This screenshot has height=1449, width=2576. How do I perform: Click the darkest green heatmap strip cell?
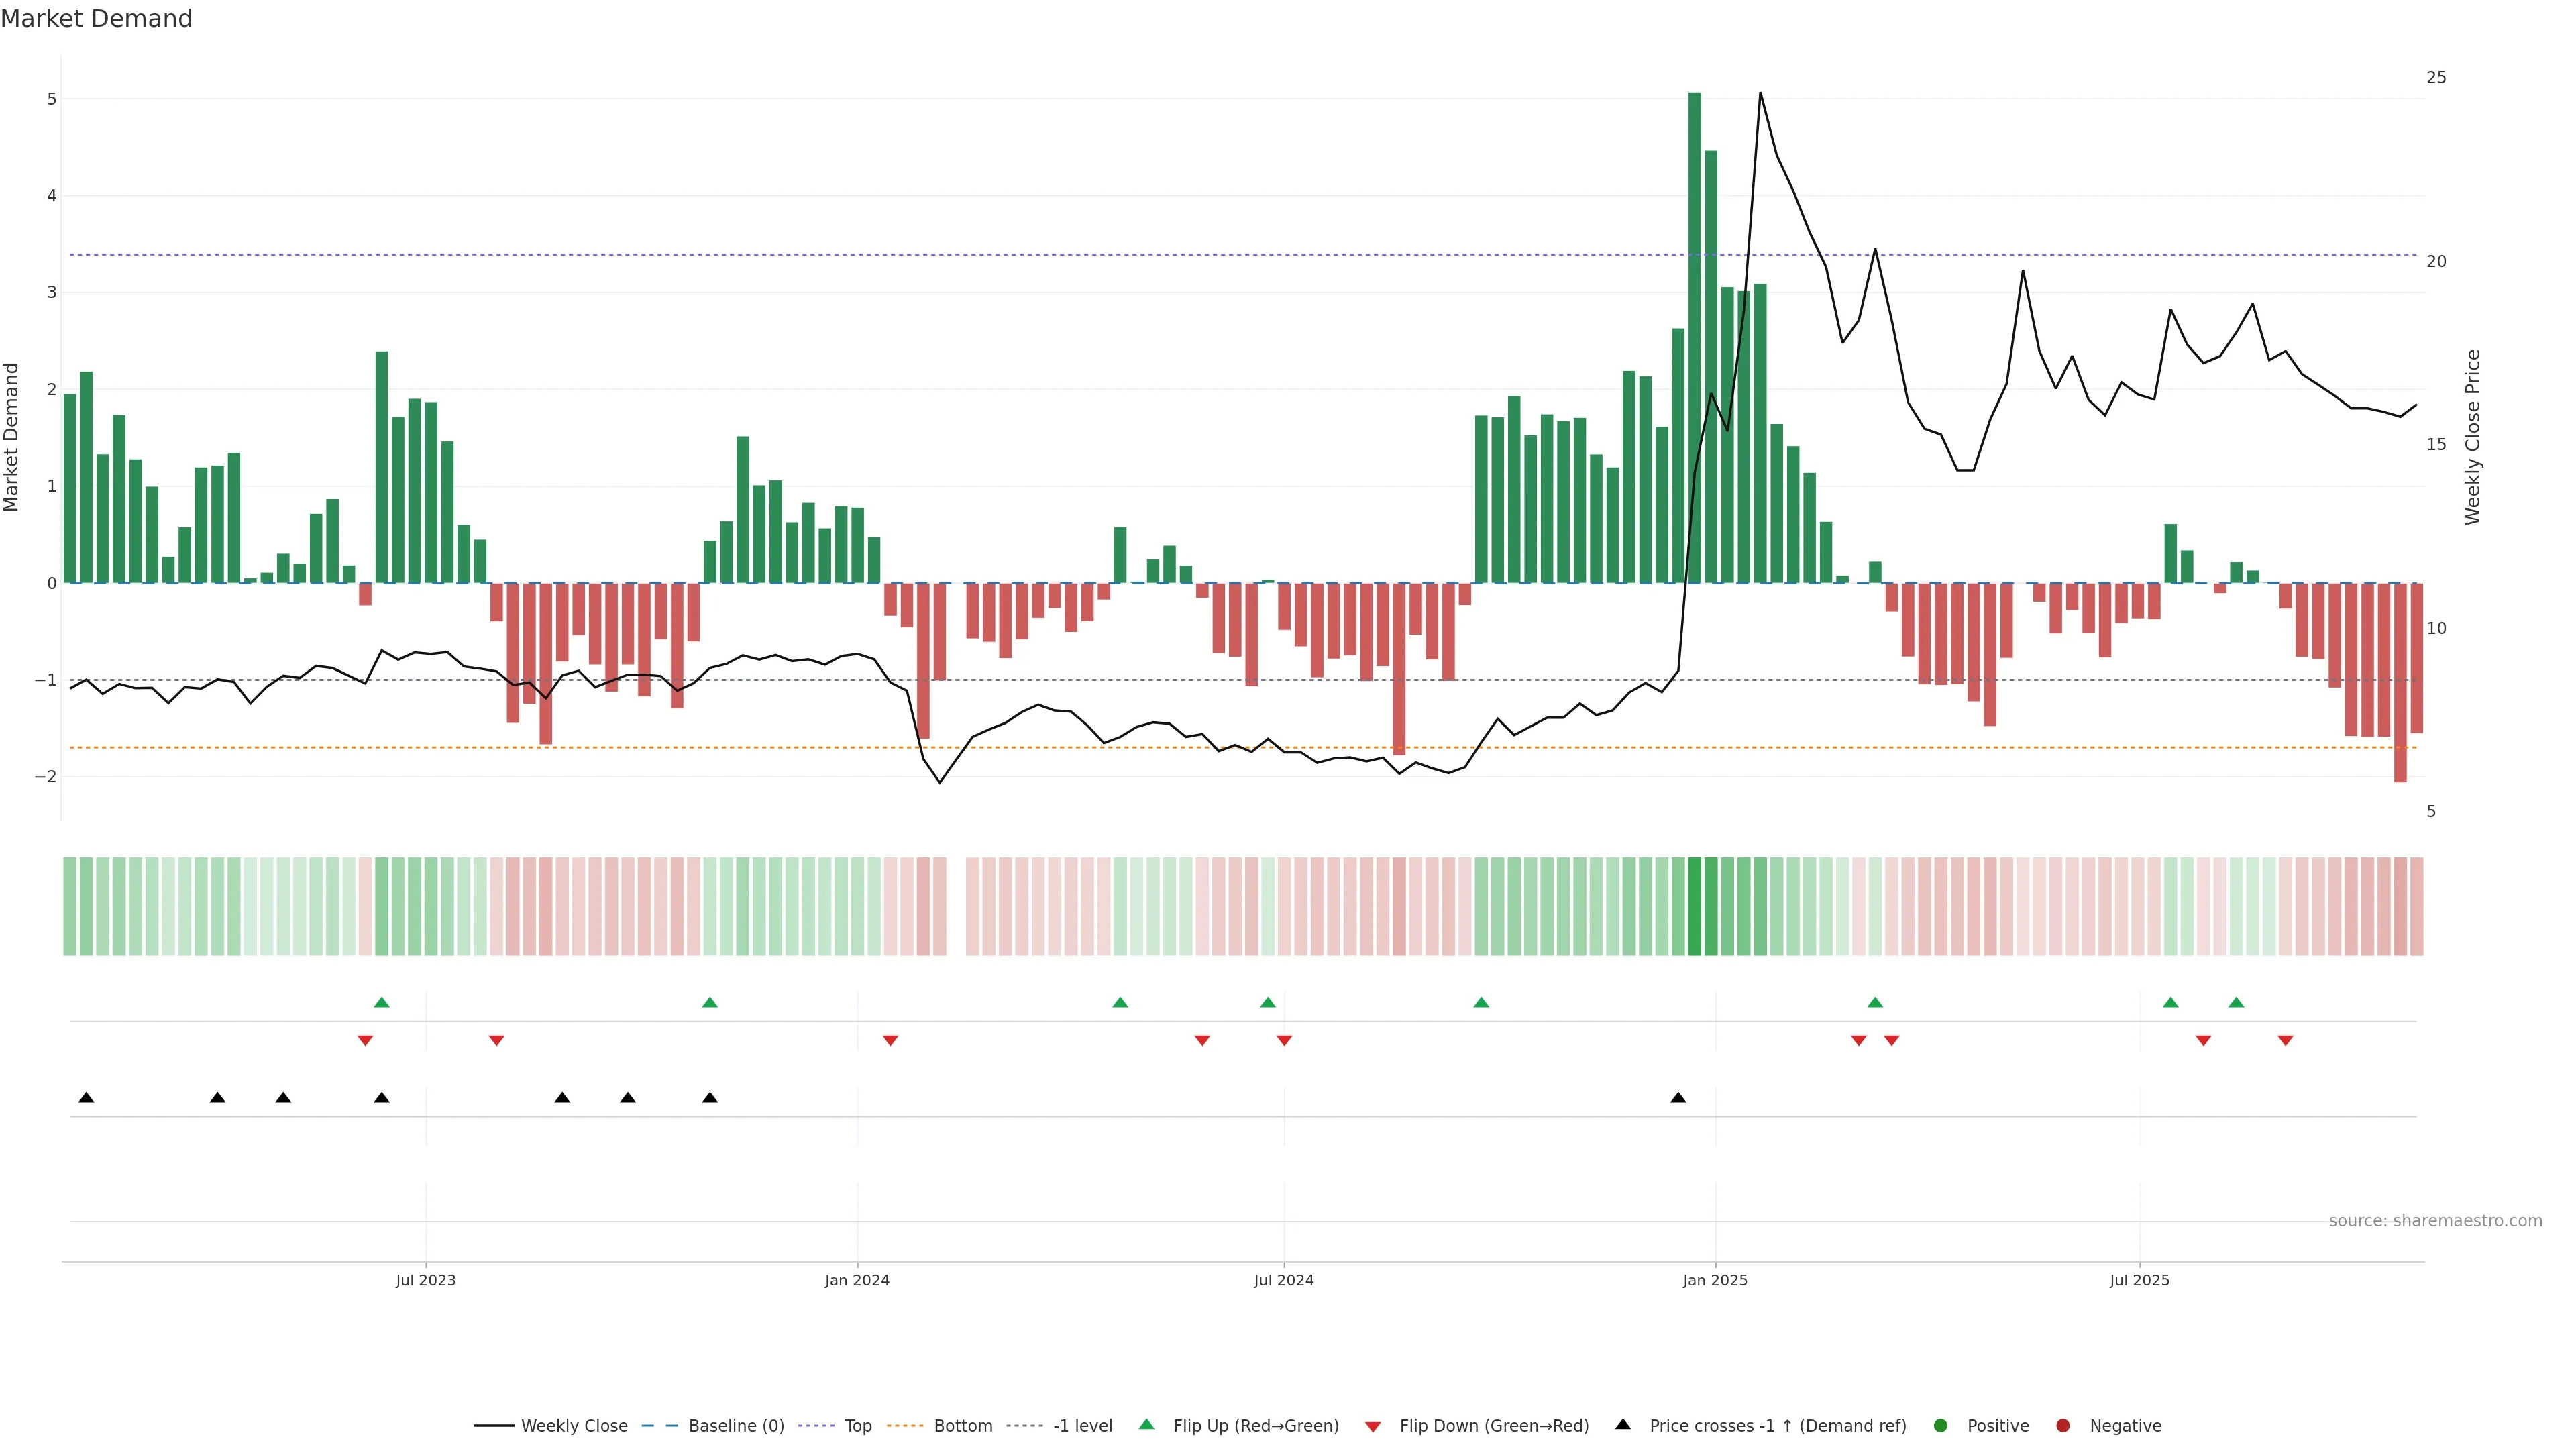coord(1694,906)
